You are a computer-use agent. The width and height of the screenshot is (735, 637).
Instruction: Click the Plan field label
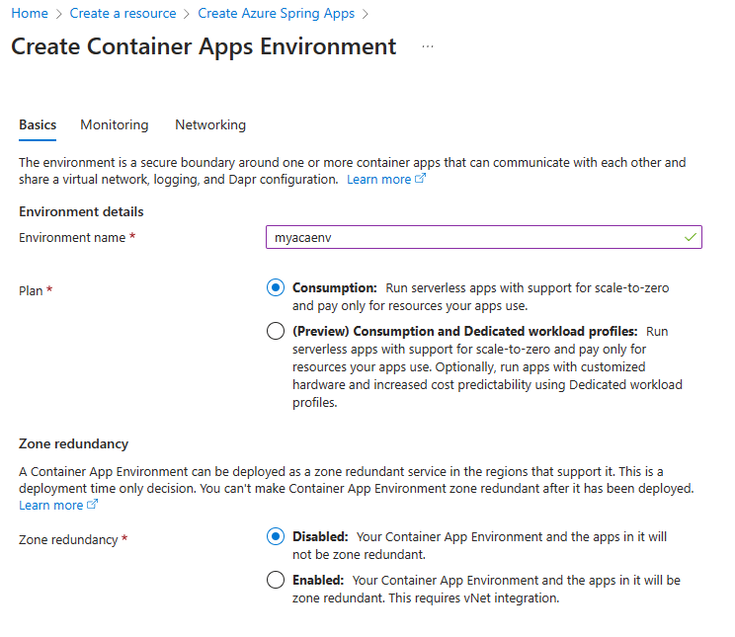coord(31,290)
